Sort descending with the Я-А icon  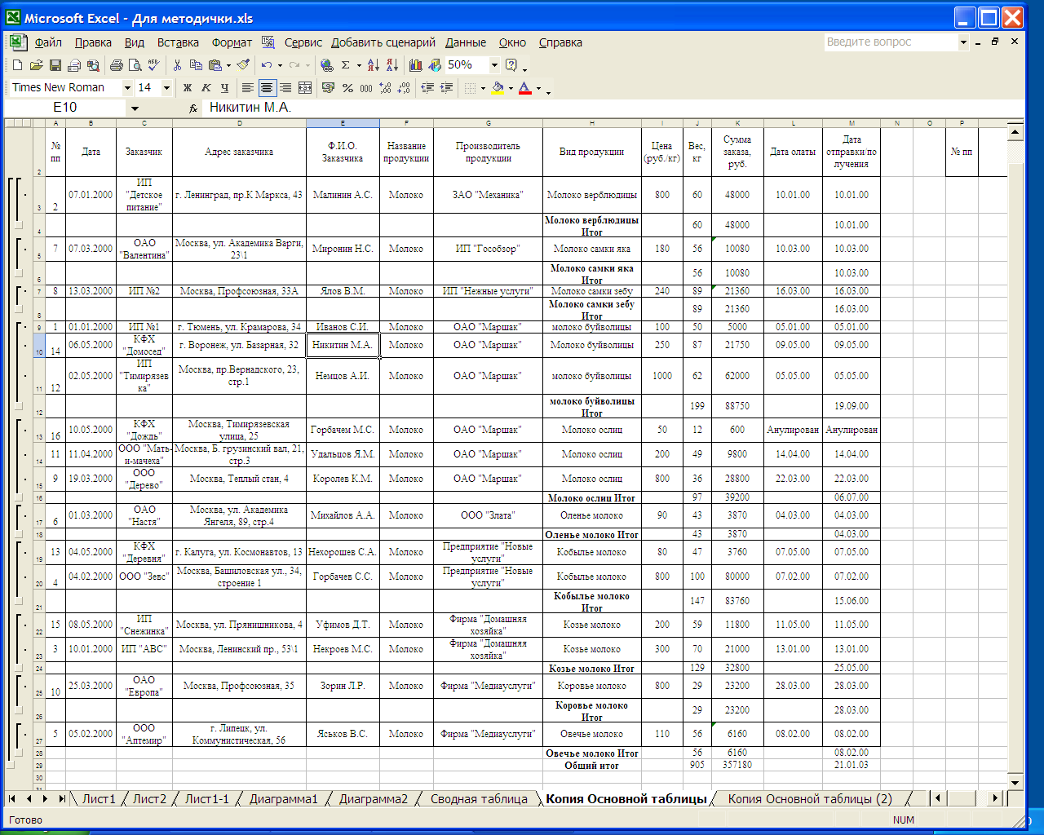tap(391, 65)
